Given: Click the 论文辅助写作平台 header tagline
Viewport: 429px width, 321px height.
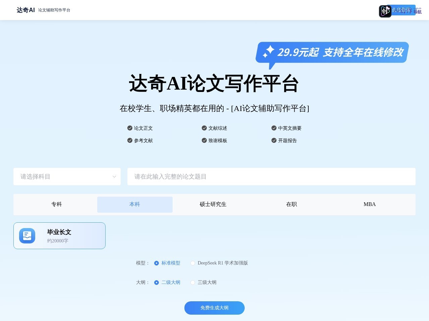Looking at the screenshot, I should [54, 10].
